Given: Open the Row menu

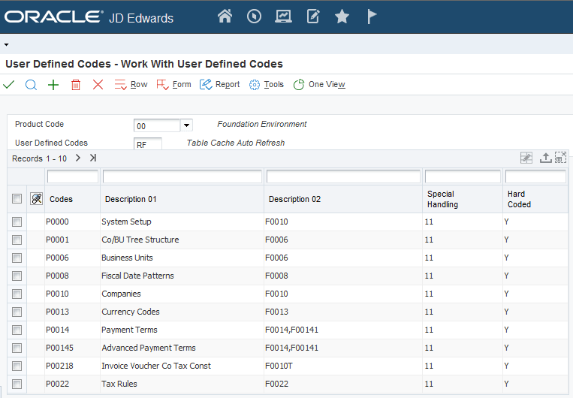Looking at the screenshot, I should pyautogui.click(x=131, y=85).
